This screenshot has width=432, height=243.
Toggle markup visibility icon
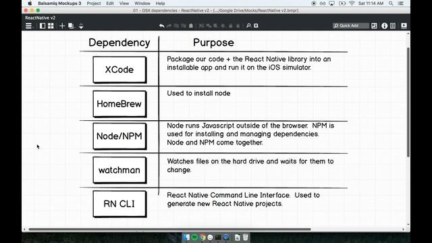256,26
